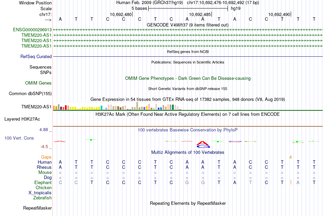Click the Zebrafish alignment row label
Viewport: 323px width, 216px height.
(x=42, y=198)
